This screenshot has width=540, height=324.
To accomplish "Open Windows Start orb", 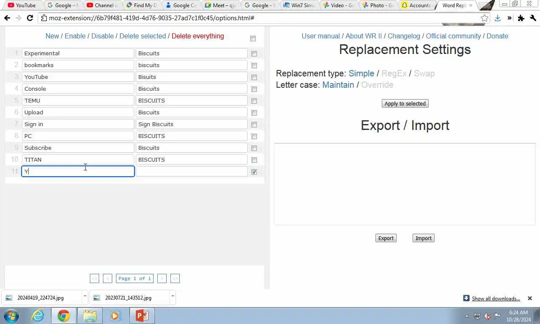I will click(11, 316).
